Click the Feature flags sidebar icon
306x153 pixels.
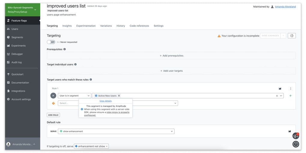(8, 20)
